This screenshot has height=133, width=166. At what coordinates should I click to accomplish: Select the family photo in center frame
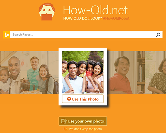[83, 72]
